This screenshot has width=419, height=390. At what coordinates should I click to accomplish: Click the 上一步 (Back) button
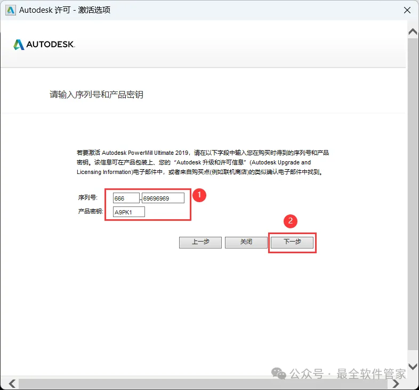pyautogui.click(x=200, y=243)
